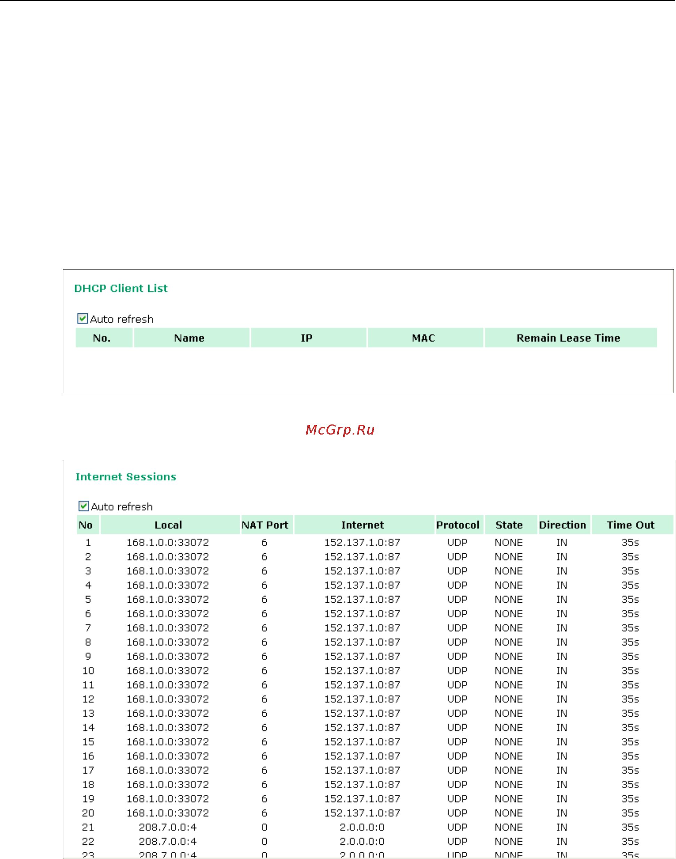Uncheck Auto refresh in DHCP Client List
The width and height of the screenshot is (676, 859).
pos(82,319)
